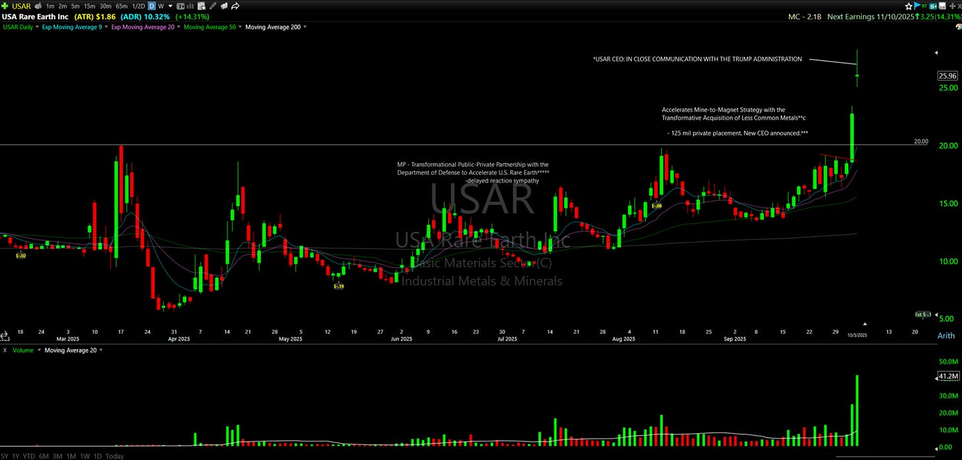The width and height of the screenshot is (962, 460).
Task: Open the indicator grid add icon
Action: pyautogui.click(x=202, y=6)
